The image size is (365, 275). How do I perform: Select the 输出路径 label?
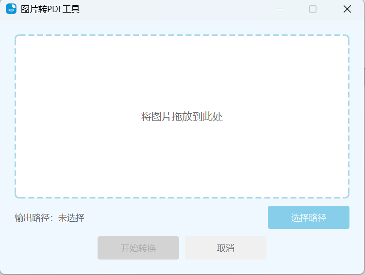click(x=32, y=218)
